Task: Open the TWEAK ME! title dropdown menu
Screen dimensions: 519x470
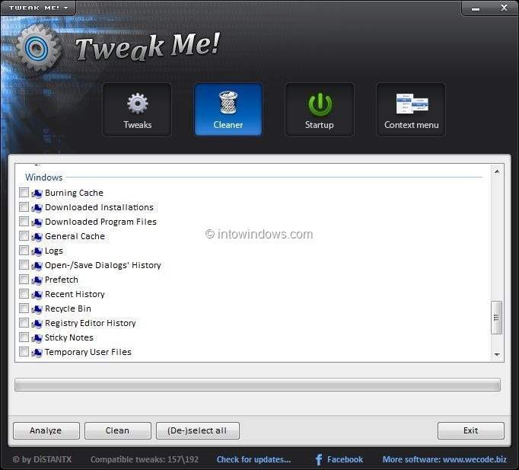Action: click(38, 8)
